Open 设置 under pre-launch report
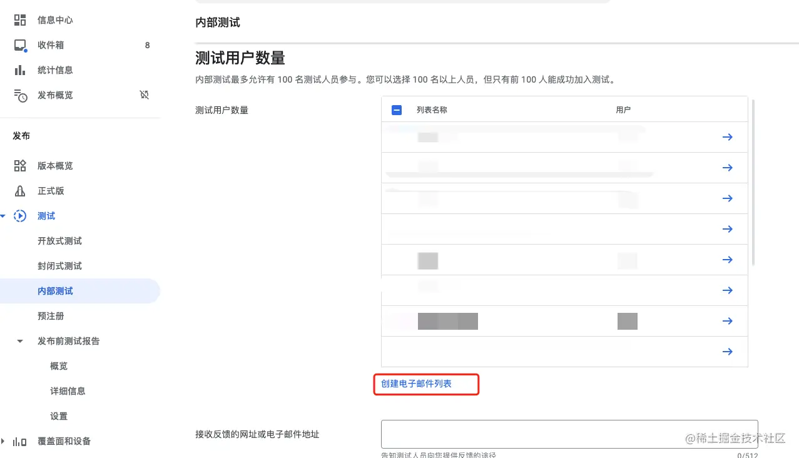799x458 pixels. [59, 416]
